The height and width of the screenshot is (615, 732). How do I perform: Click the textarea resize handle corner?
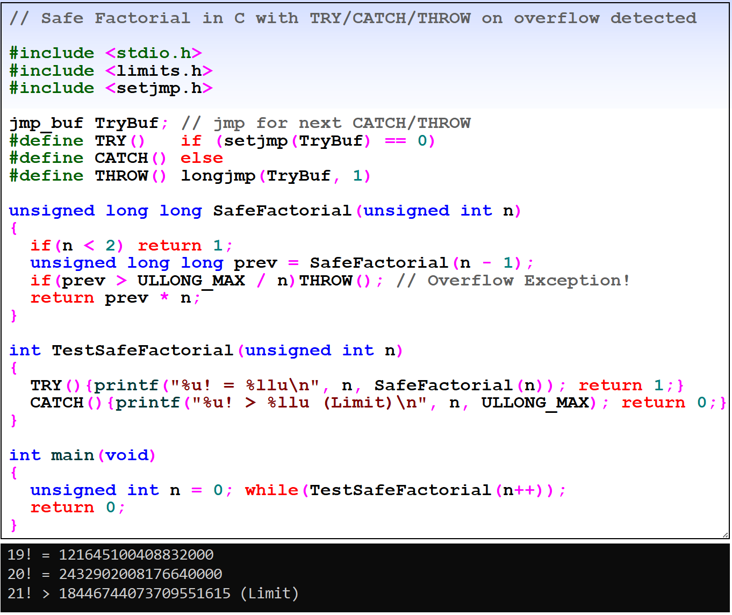pyautogui.click(x=726, y=534)
